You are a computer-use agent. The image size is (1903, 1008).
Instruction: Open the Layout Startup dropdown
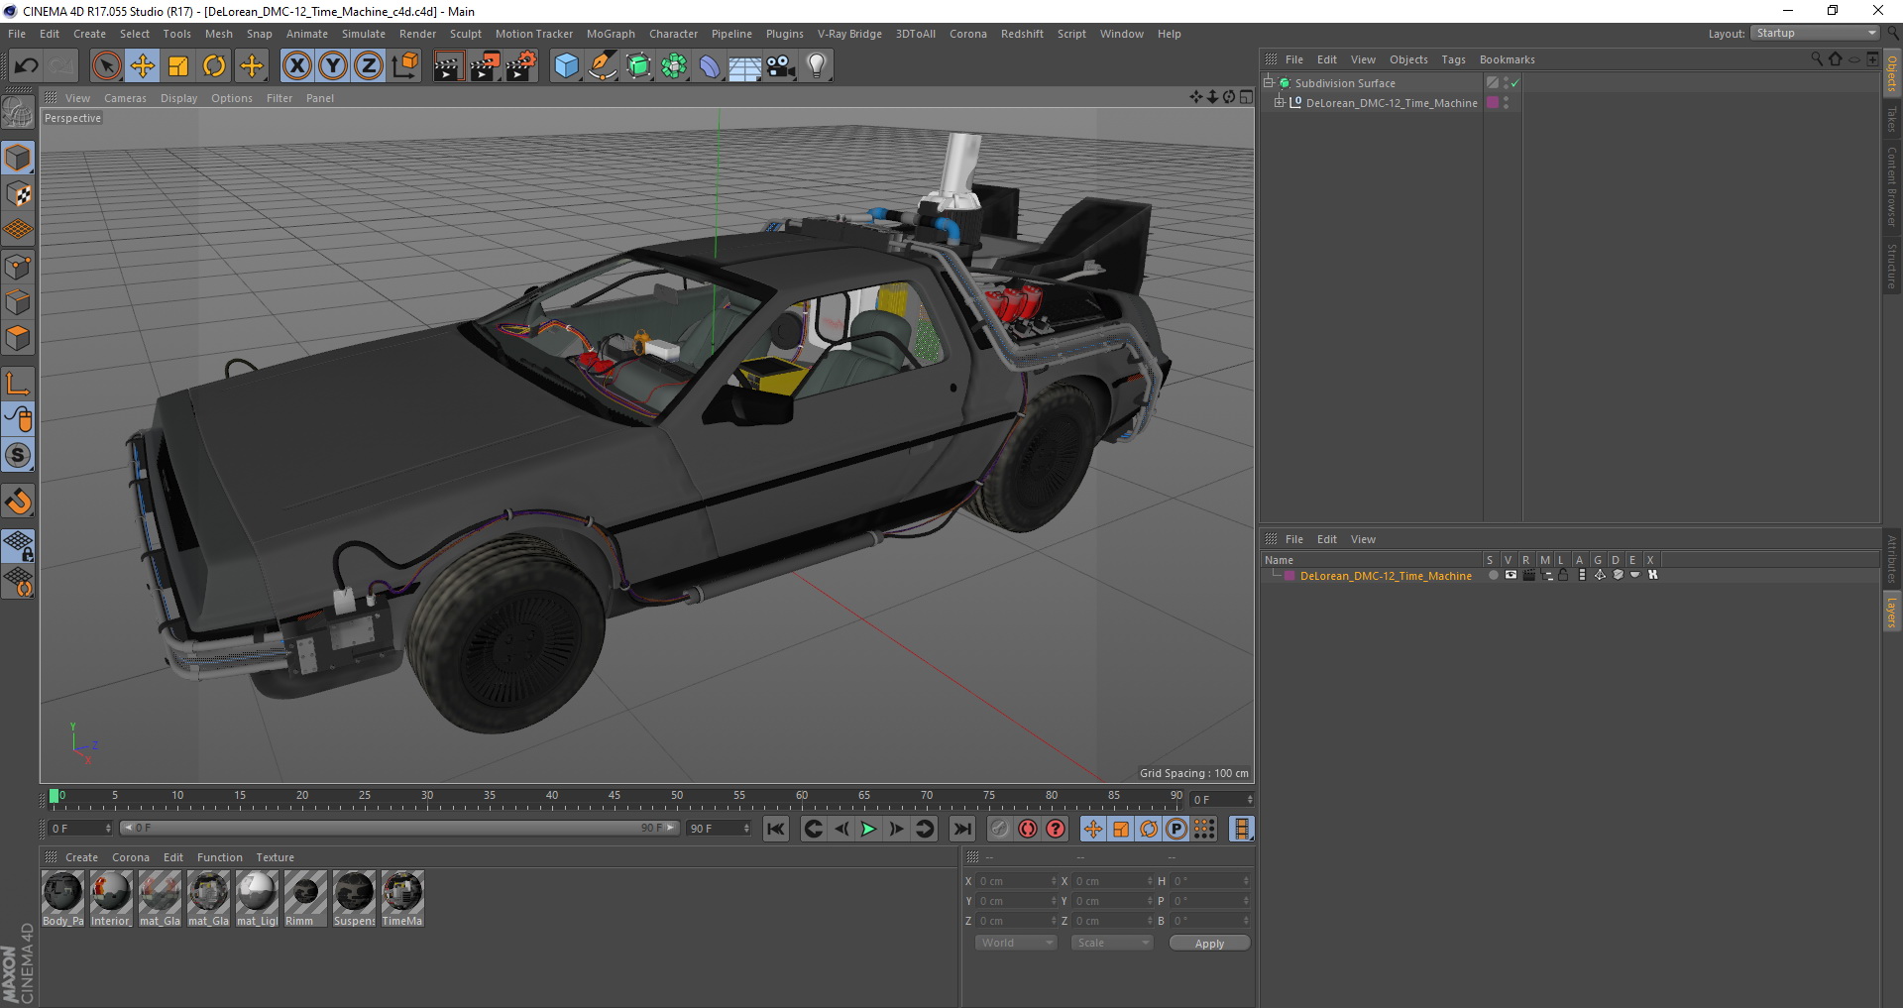pos(1815,33)
